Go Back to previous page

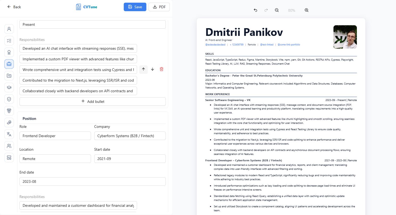(x=14, y=7)
